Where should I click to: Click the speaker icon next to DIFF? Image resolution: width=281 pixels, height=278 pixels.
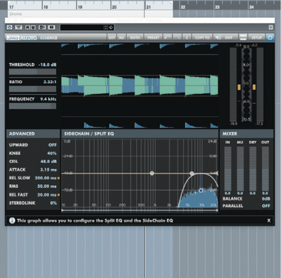pyautogui.click(x=218, y=38)
